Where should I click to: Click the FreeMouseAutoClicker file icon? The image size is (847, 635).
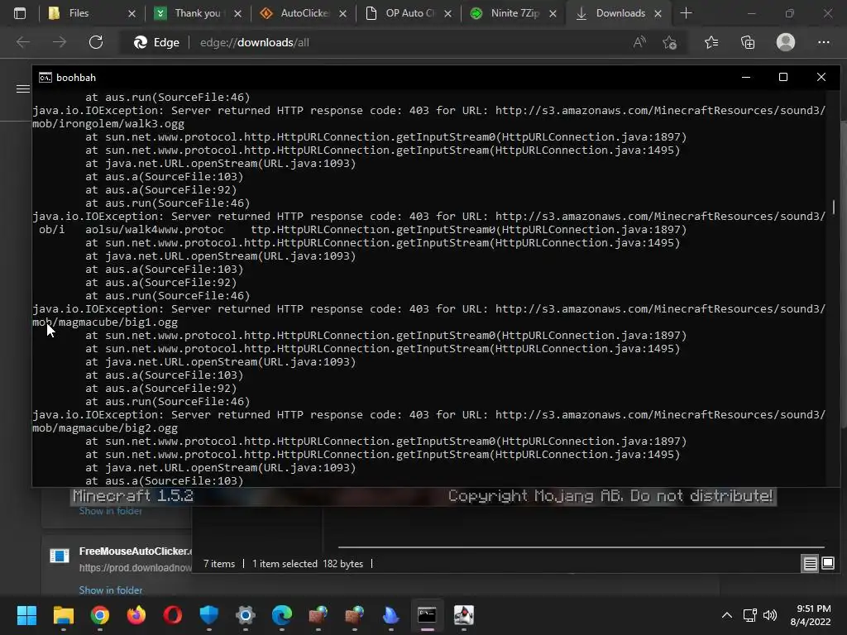60,556
